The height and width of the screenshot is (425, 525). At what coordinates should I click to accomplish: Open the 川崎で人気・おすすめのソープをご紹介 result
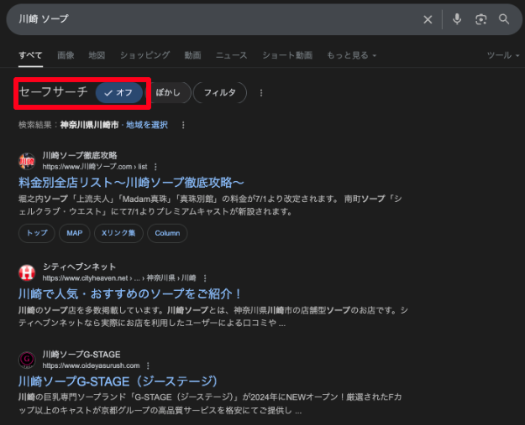point(130,294)
